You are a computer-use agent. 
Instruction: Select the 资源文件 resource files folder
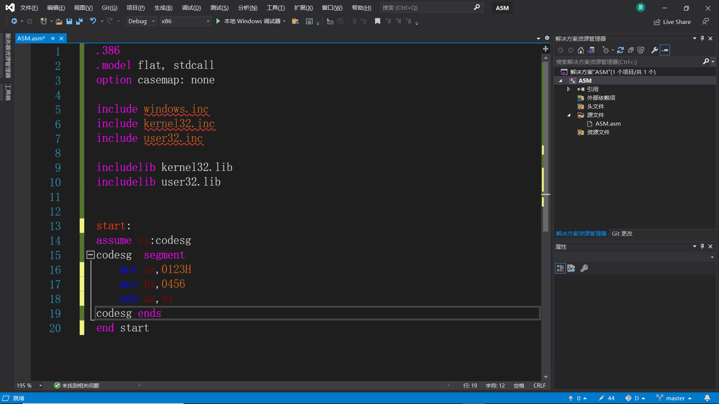click(x=598, y=132)
